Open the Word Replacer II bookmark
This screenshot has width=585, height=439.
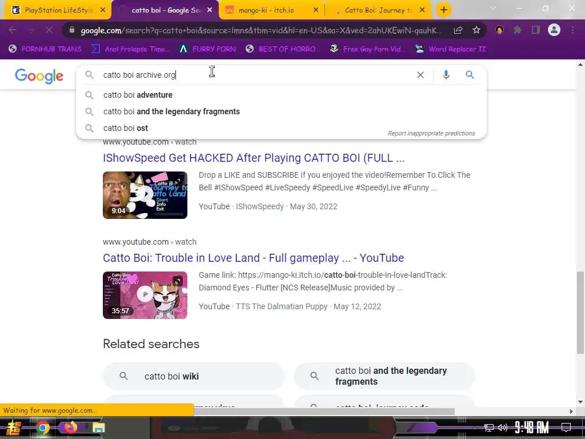450,49
